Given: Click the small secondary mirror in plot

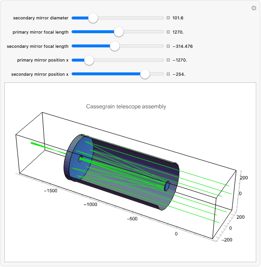Looking at the screenshot, I should click(x=167, y=186).
